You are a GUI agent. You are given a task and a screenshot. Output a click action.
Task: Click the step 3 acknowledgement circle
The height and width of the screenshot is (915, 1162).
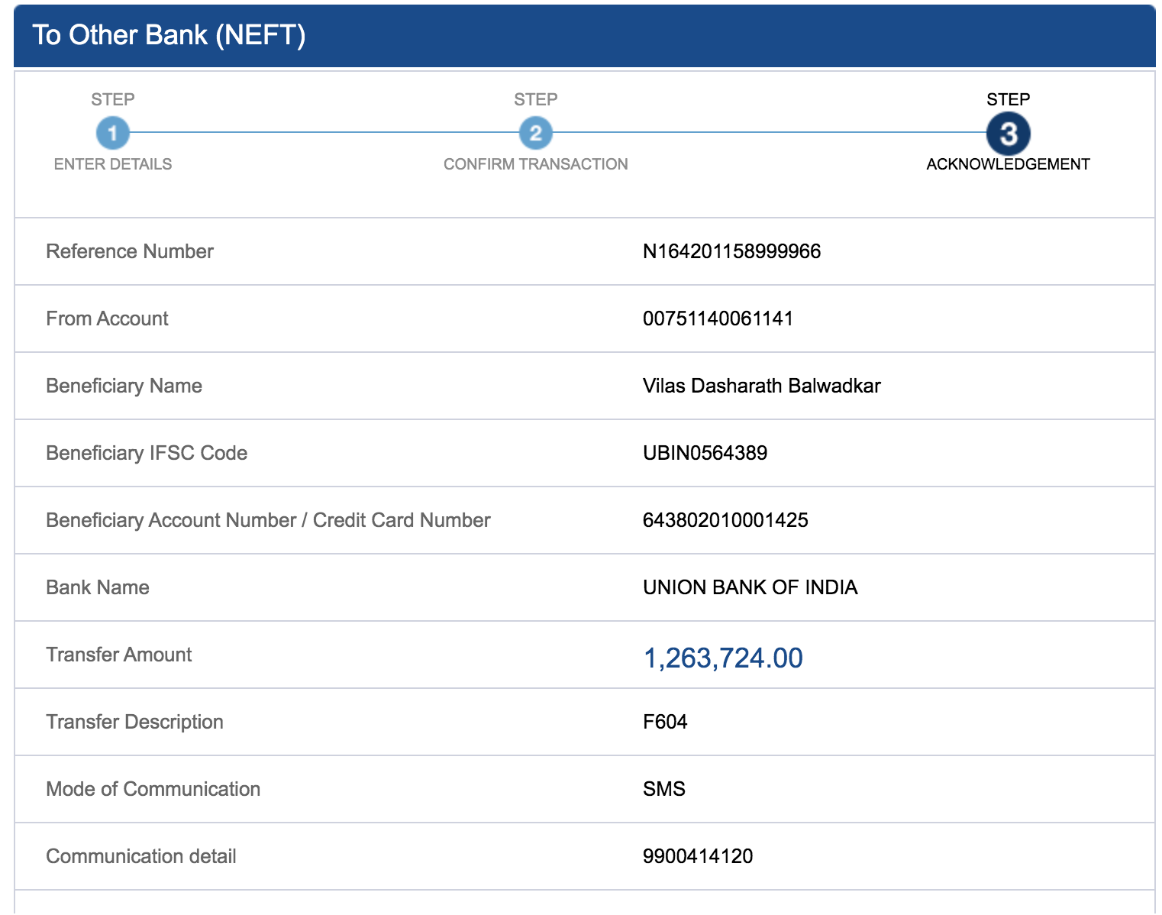coord(1008,134)
